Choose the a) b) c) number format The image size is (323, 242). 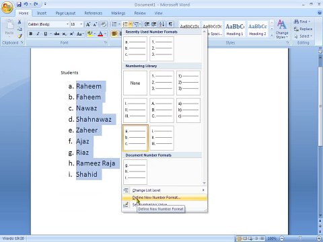(x=188, y=110)
